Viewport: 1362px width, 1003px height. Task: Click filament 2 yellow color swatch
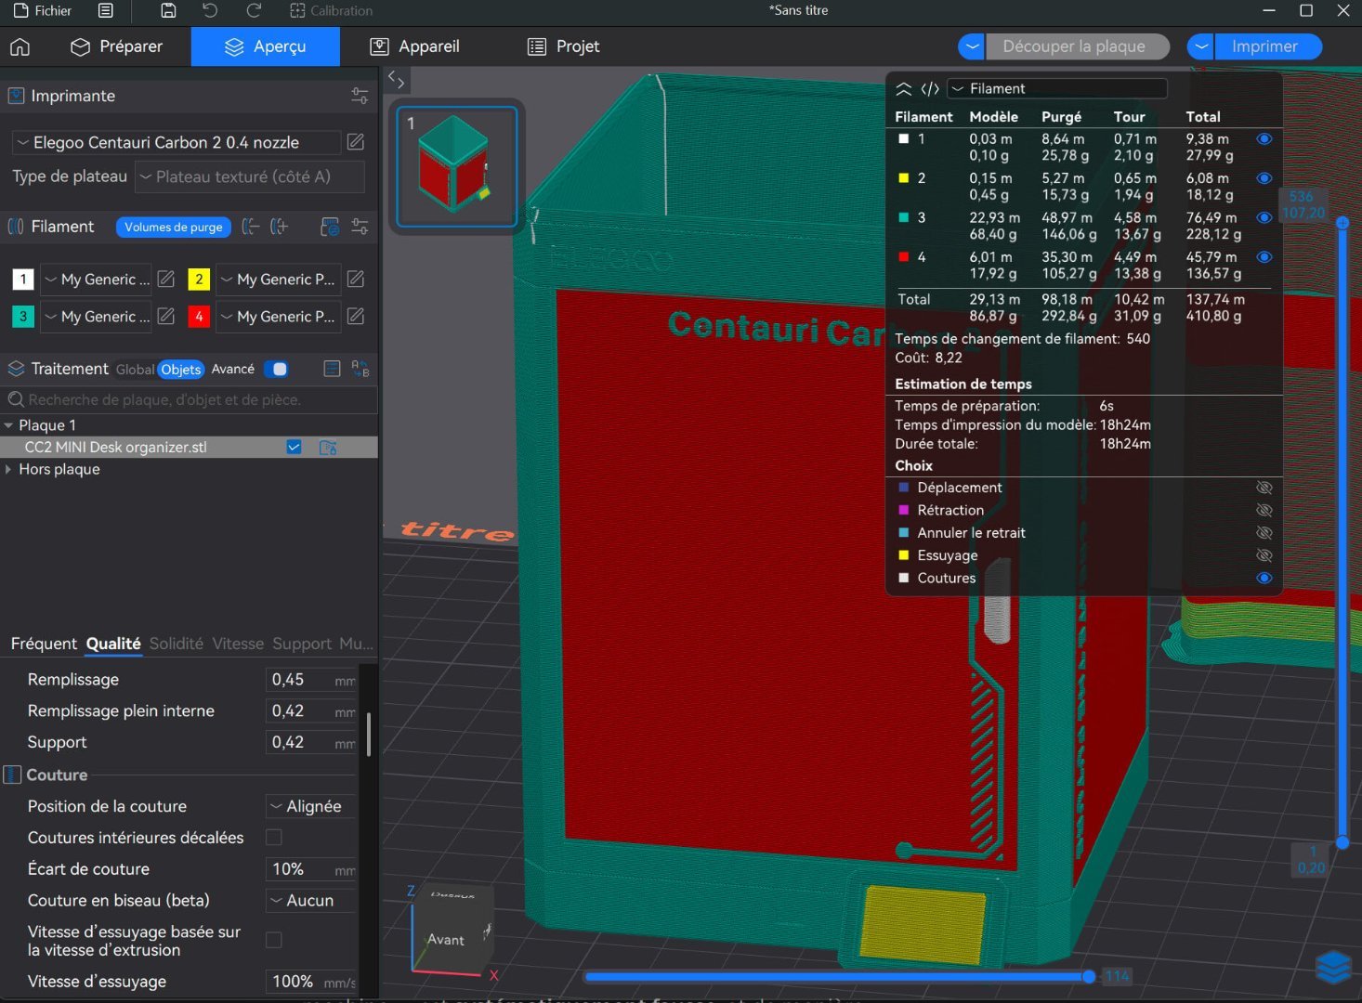[x=199, y=279]
